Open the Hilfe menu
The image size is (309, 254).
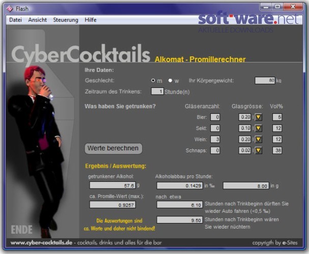pos(91,20)
